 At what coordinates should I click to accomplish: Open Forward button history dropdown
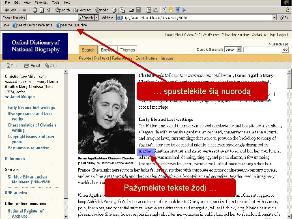30,10
